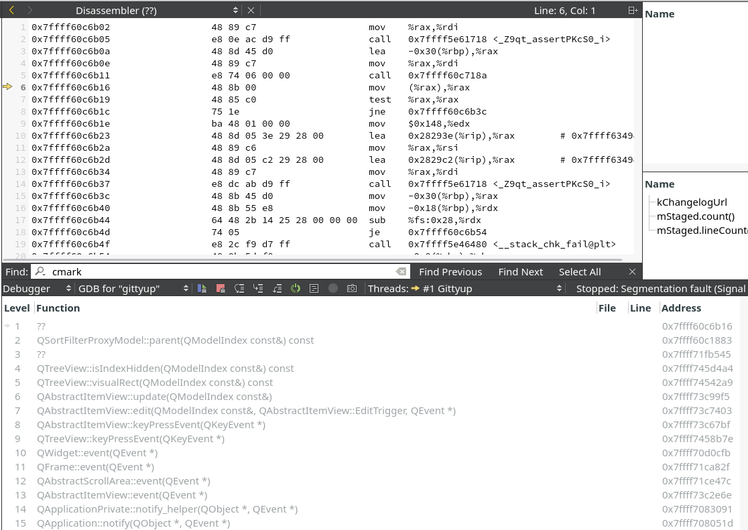This screenshot has width=748, height=530.
Task: Close the find bar
Action: tap(632, 271)
